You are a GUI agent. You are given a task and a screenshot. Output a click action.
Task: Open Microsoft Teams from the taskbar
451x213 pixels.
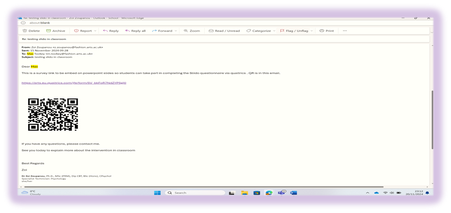281,193
